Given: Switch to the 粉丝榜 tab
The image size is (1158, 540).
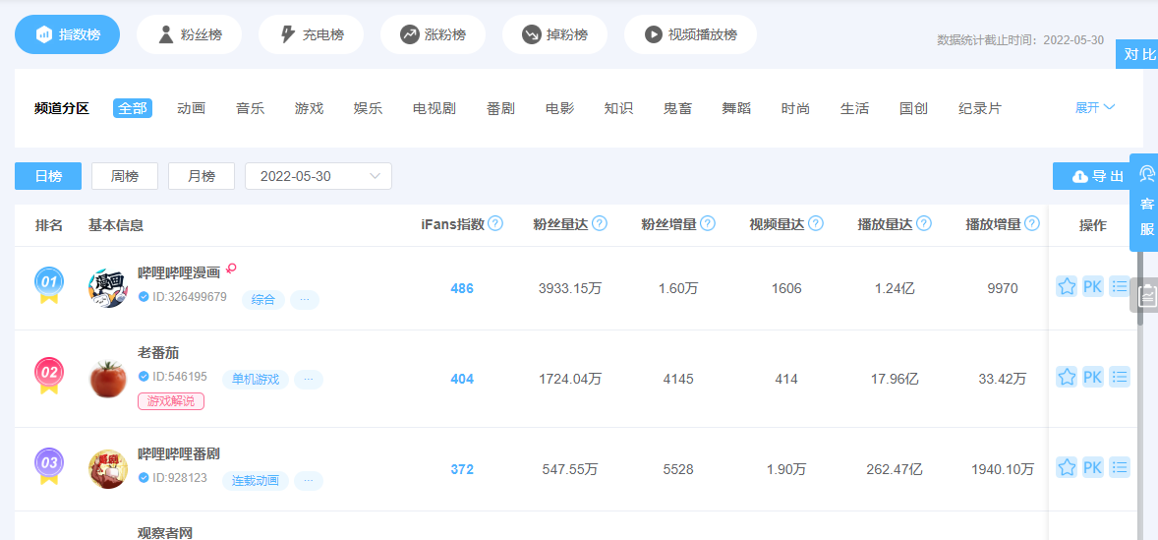Looking at the screenshot, I should pyautogui.click(x=189, y=34).
